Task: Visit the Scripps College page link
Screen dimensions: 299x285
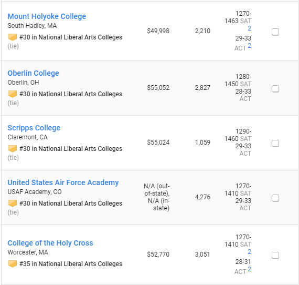Action: click(34, 128)
